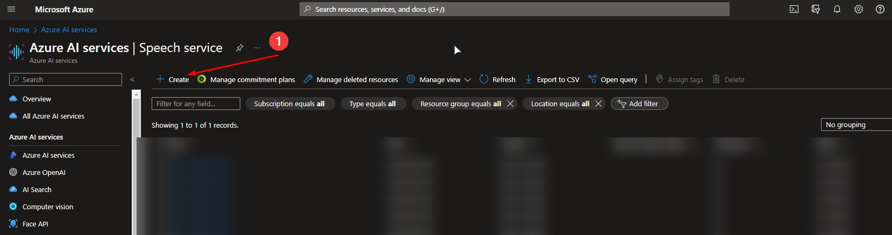The image size is (892, 235).
Task: Export records to CSV
Action: point(552,79)
